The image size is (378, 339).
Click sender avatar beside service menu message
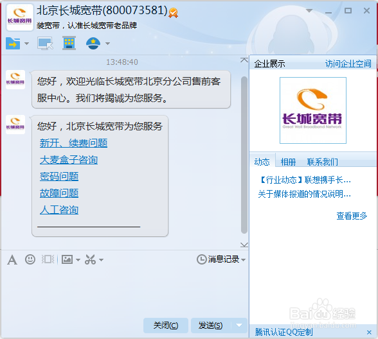tap(15, 125)
